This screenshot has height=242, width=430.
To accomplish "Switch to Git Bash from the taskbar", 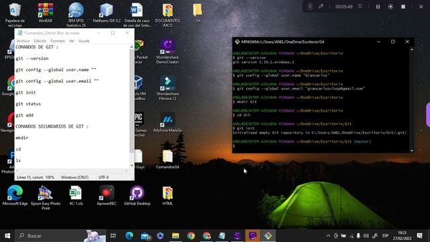I will coord(268,236).
